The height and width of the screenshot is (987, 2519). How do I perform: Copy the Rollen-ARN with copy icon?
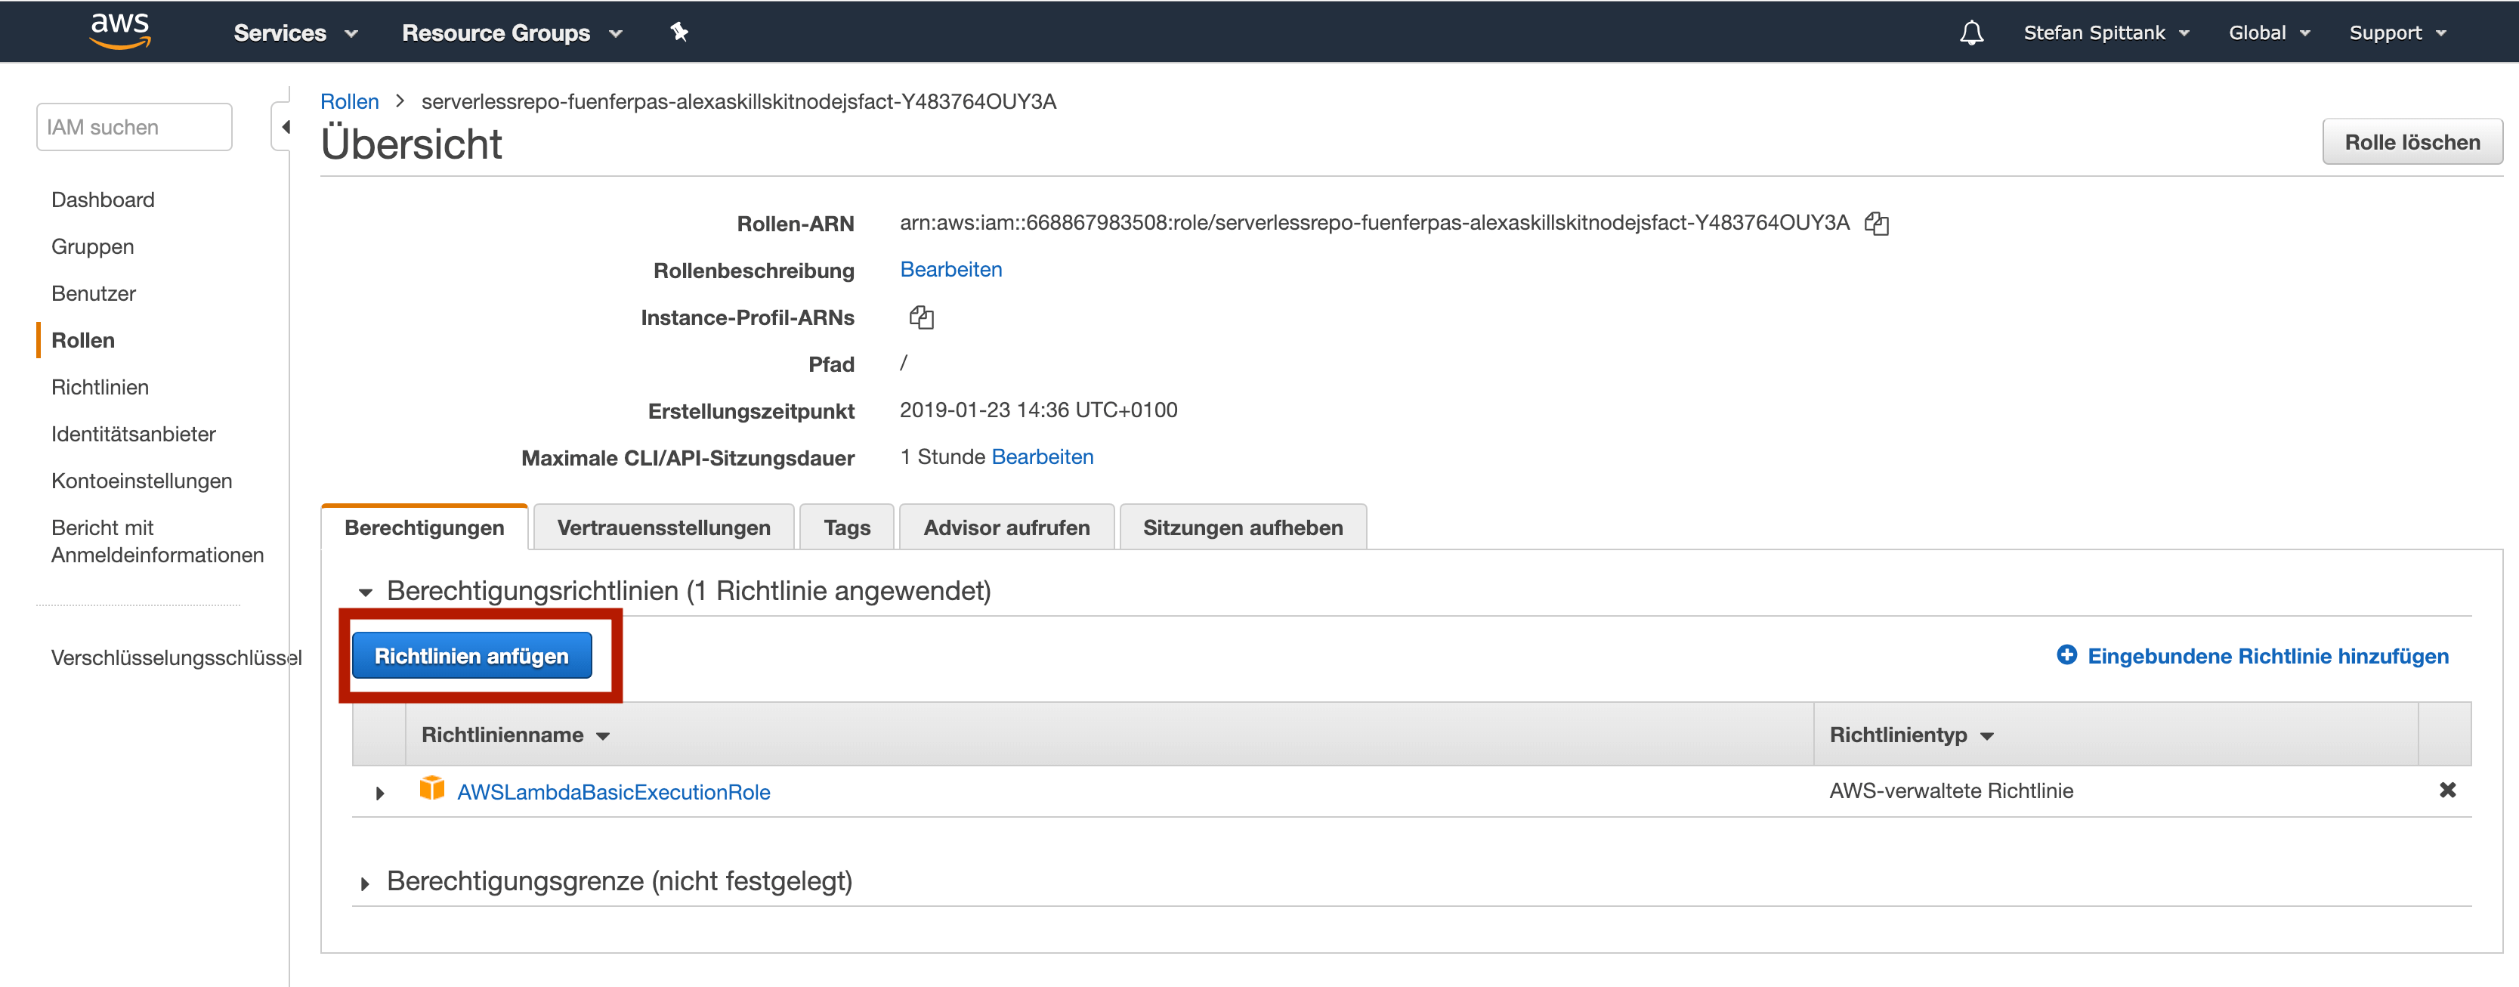[x=1875, y=223]
